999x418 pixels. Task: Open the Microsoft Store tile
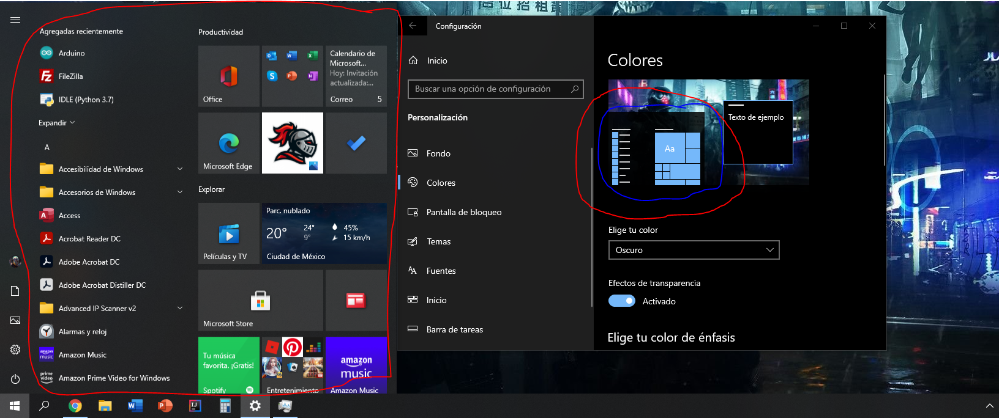pos(261,301)
